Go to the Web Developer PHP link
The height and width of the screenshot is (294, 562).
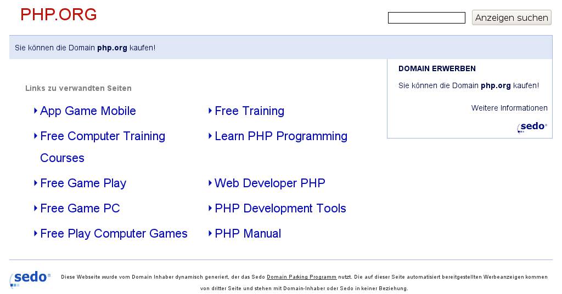(269, 183)
